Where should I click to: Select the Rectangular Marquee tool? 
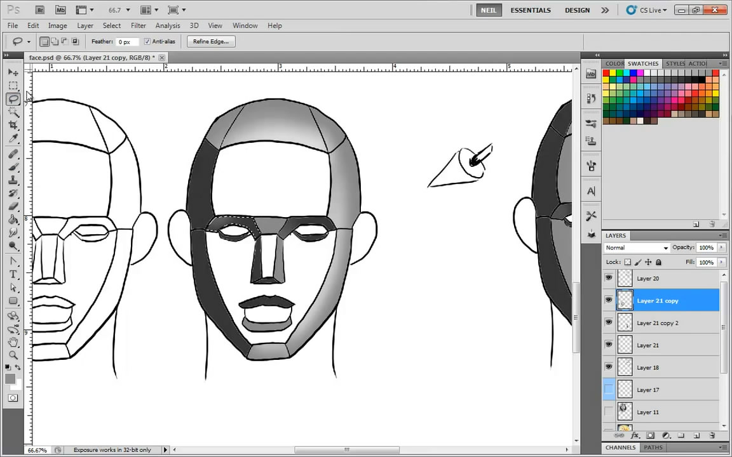(13, 86)
